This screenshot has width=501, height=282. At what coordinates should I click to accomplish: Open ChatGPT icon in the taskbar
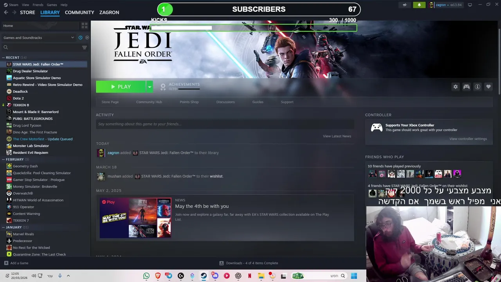coord(238,276)
